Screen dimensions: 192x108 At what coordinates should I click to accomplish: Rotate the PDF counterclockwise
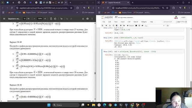55,19
